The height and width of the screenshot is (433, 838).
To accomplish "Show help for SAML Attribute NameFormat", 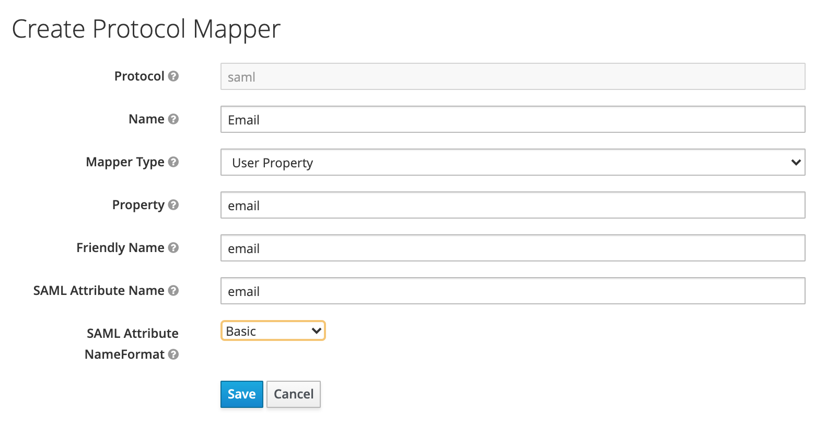I will 173,355.
